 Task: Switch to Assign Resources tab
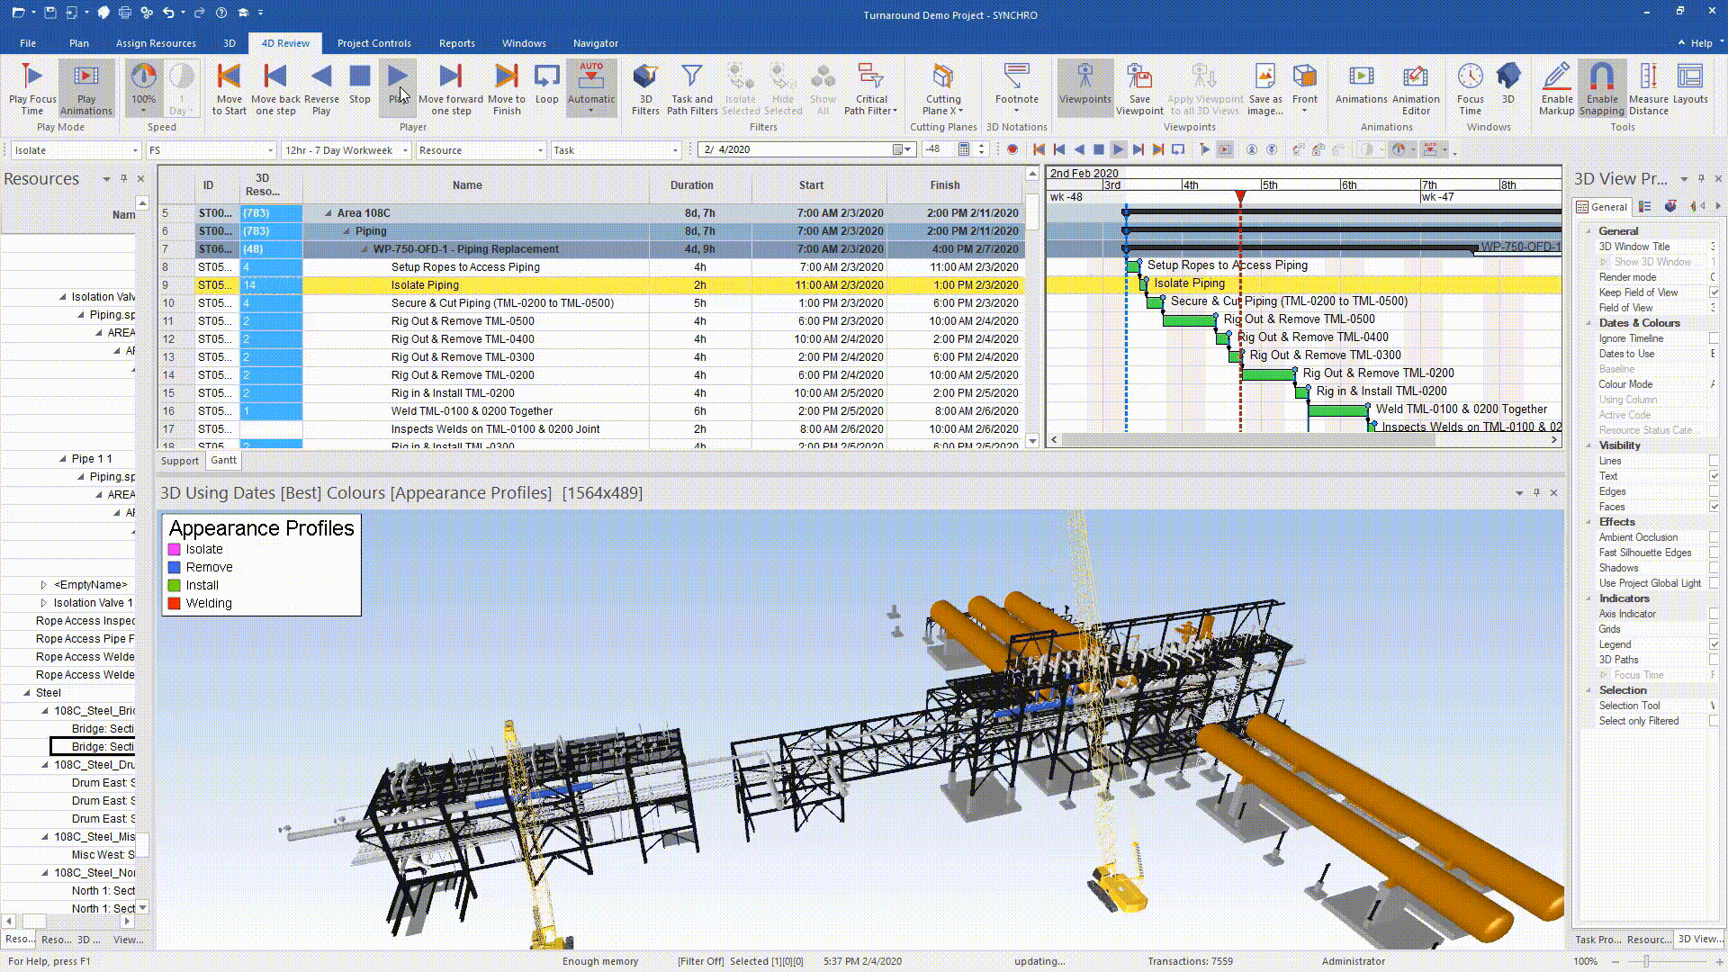pos(156,43)
